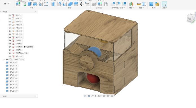Screen dimensions: 196x108
Task: Click the Select tool icon
Action: (164, 4)
